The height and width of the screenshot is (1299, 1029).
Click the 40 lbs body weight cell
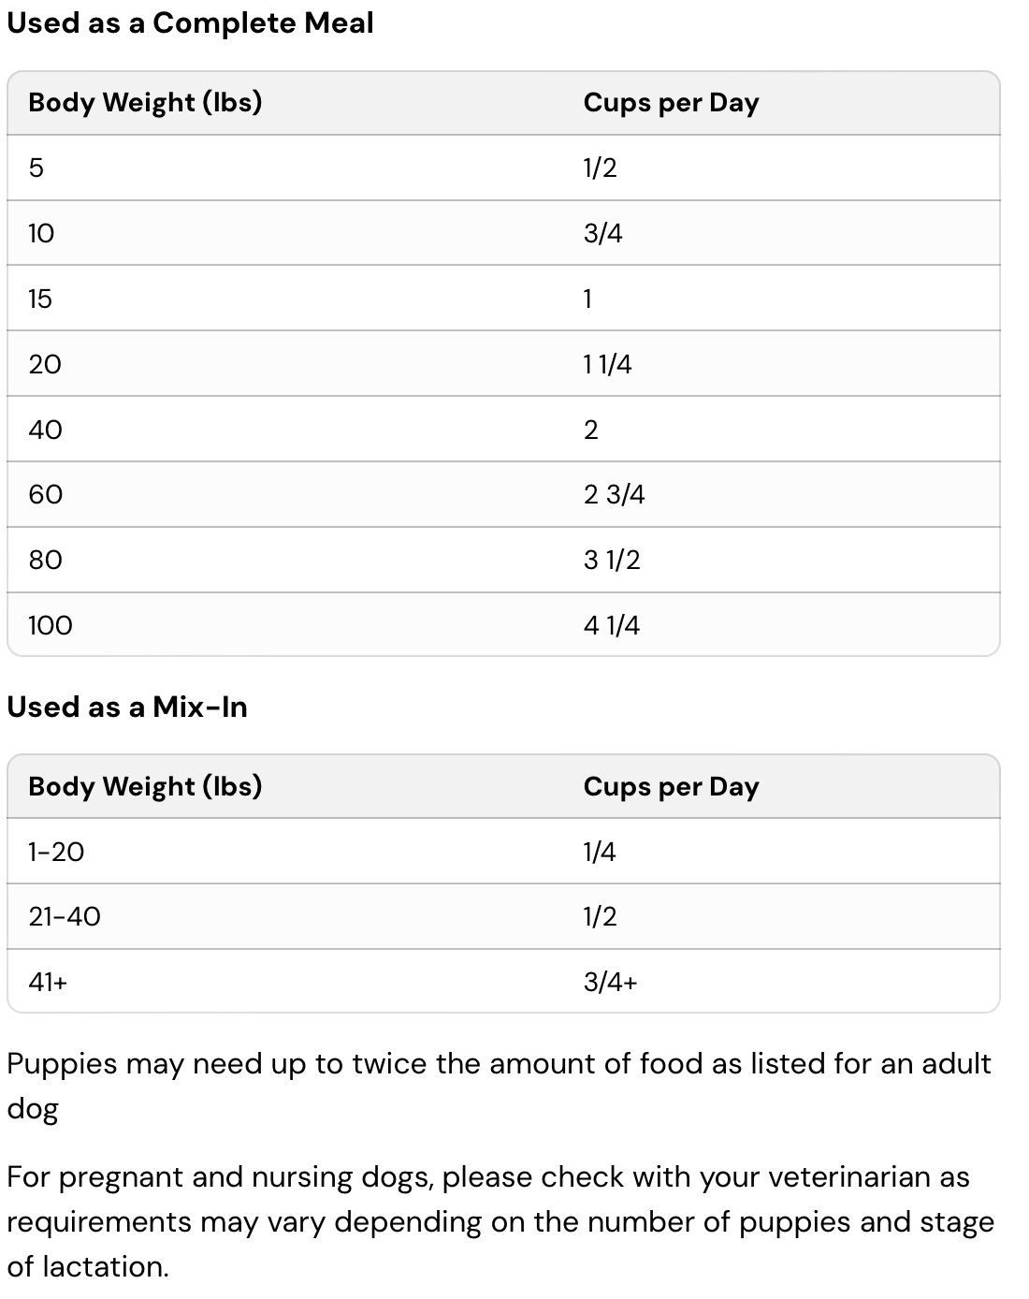45,430
